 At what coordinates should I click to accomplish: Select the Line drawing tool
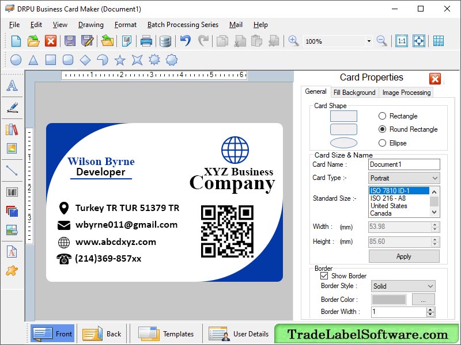tap(13, 171)
